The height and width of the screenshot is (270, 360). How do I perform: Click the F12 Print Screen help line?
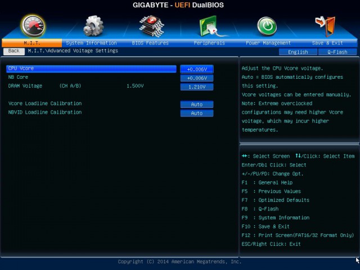pos(298,235)
